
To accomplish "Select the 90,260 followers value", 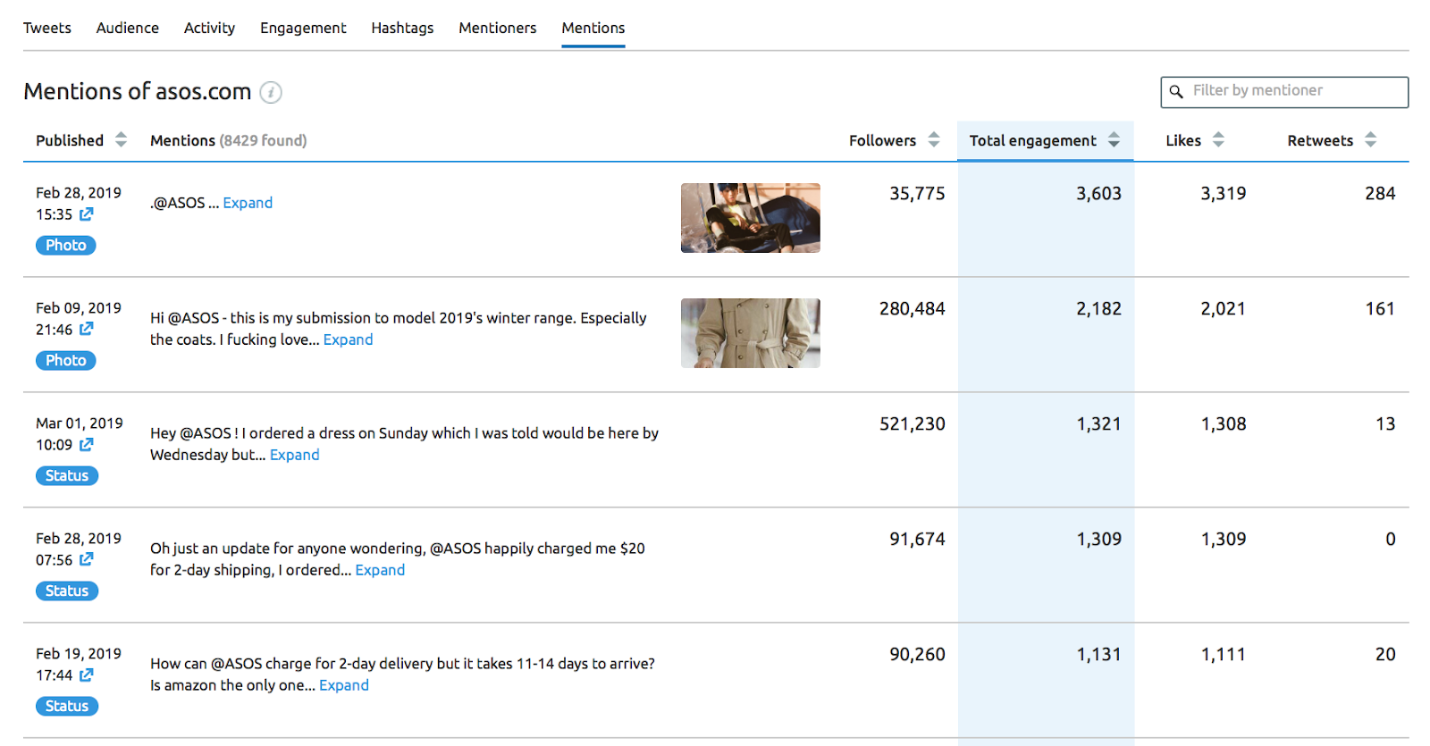I will 917,655.
